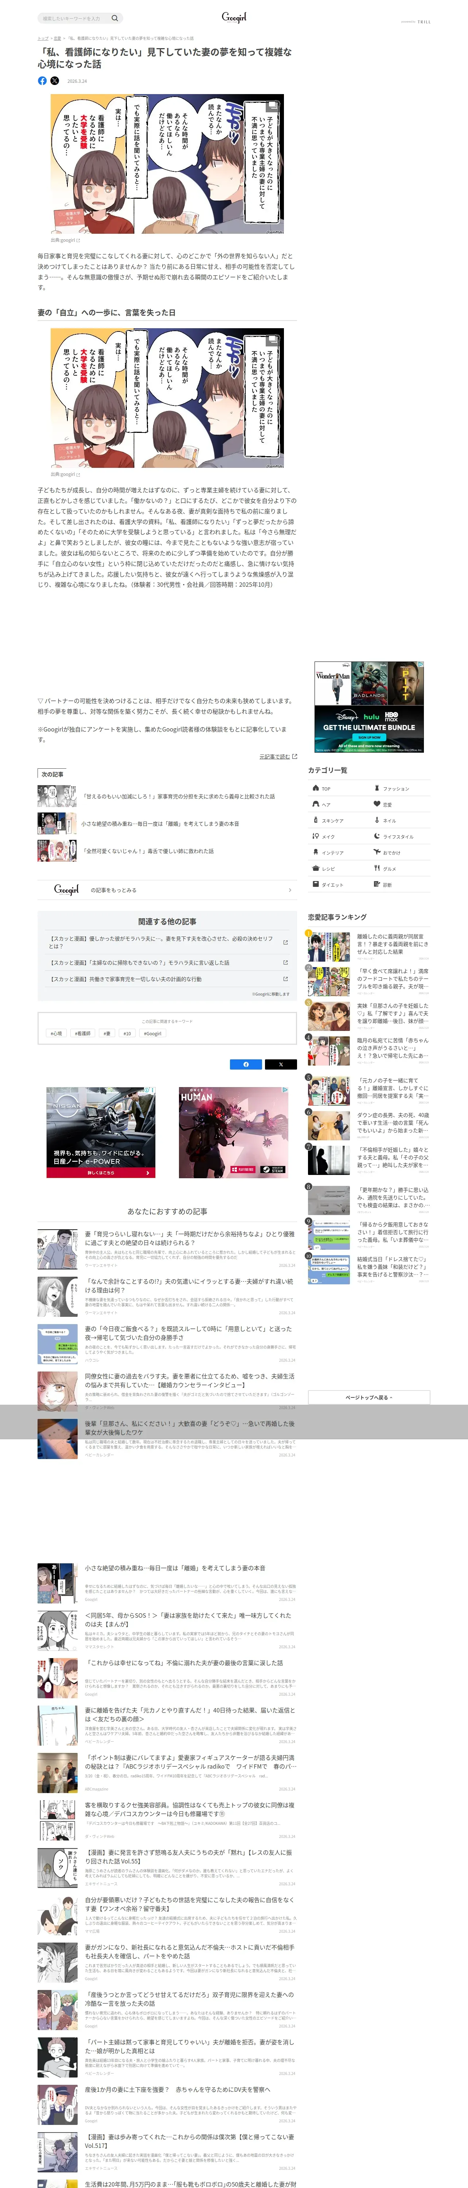Open the スキンケア category bottle icon
468x2188 pixels.
click(x=316, y=820)
